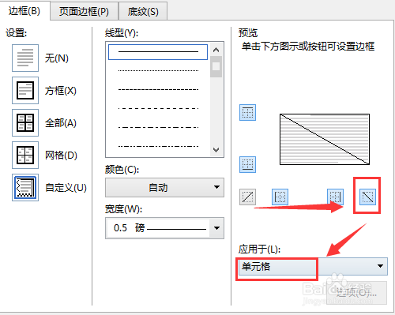
Task: Switch to the 底纹(S) tab
Action: click(x=143, y=11)
